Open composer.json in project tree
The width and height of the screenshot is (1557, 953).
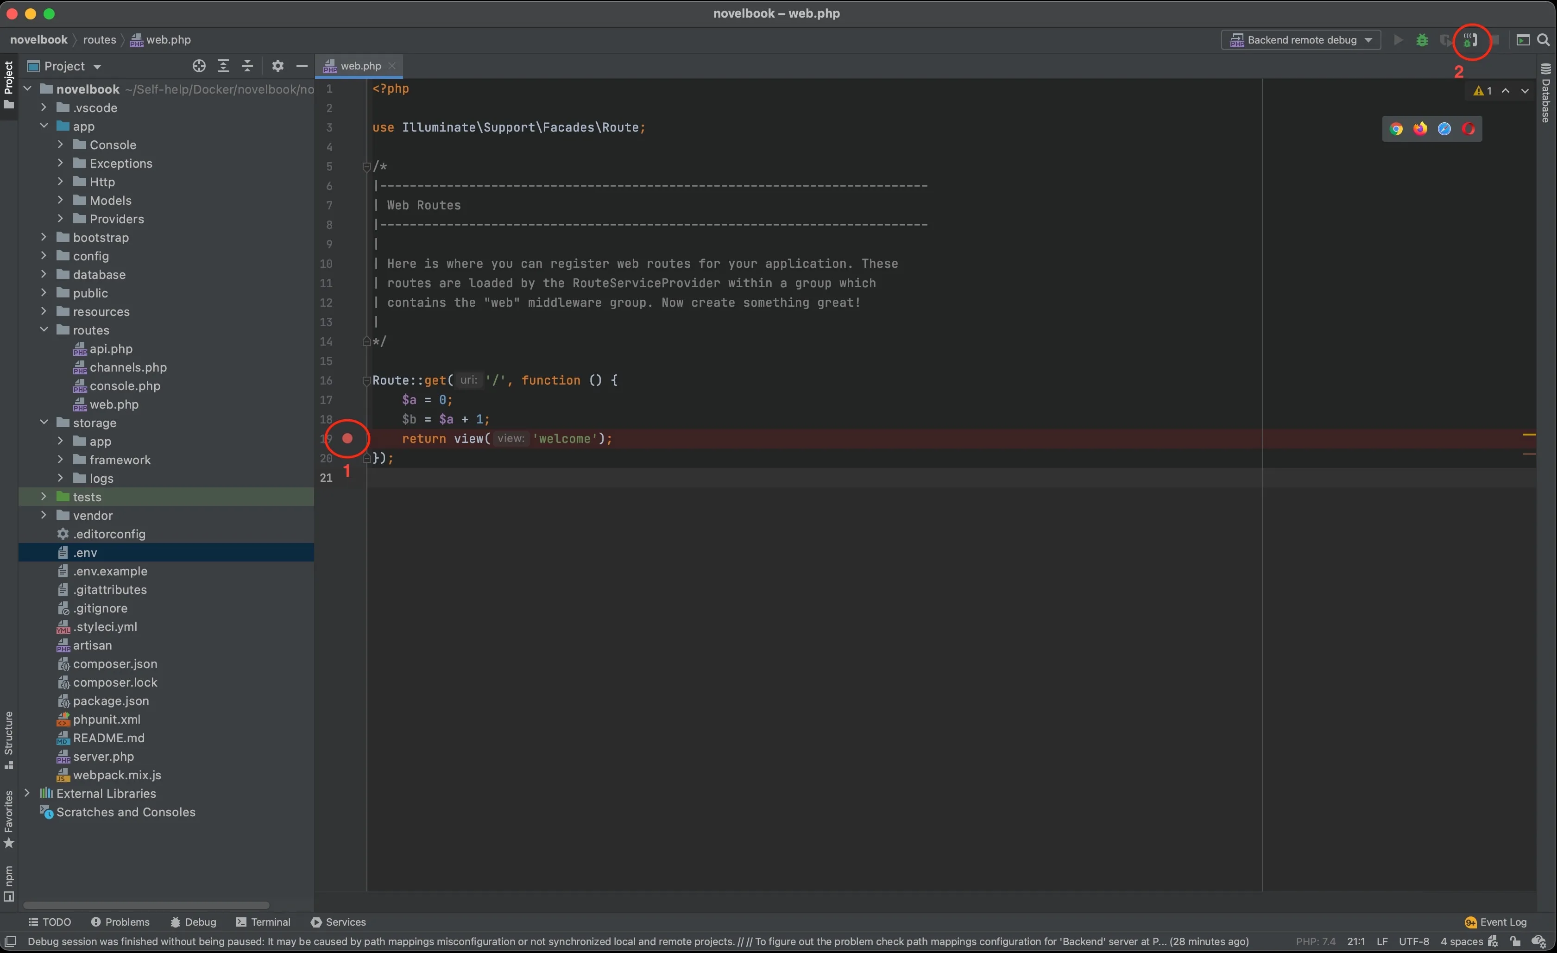[x=115, y=663]
